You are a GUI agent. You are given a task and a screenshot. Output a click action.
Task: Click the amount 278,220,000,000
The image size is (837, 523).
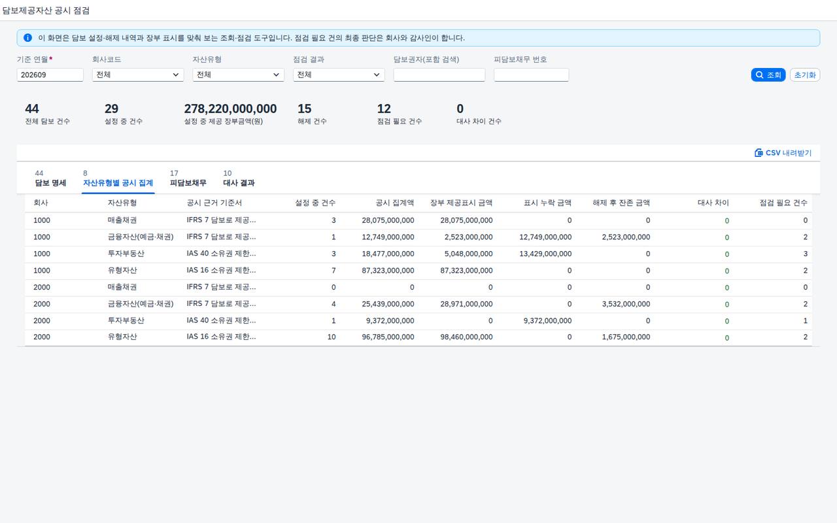pos(230,109)
